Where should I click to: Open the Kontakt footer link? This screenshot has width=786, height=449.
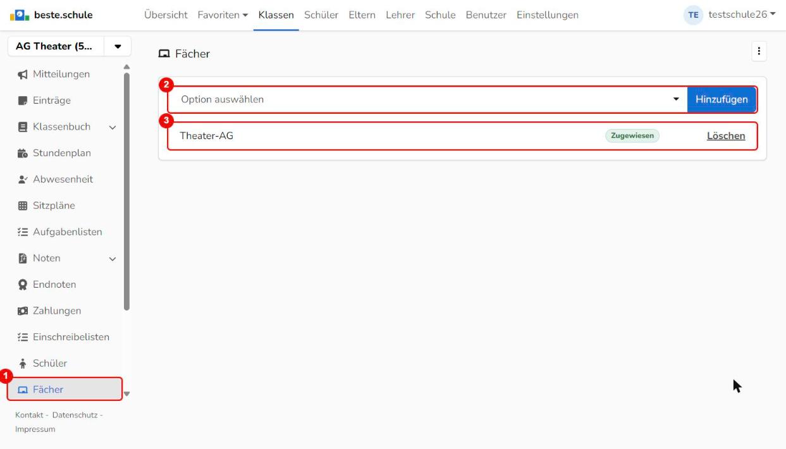click(28, 415)
